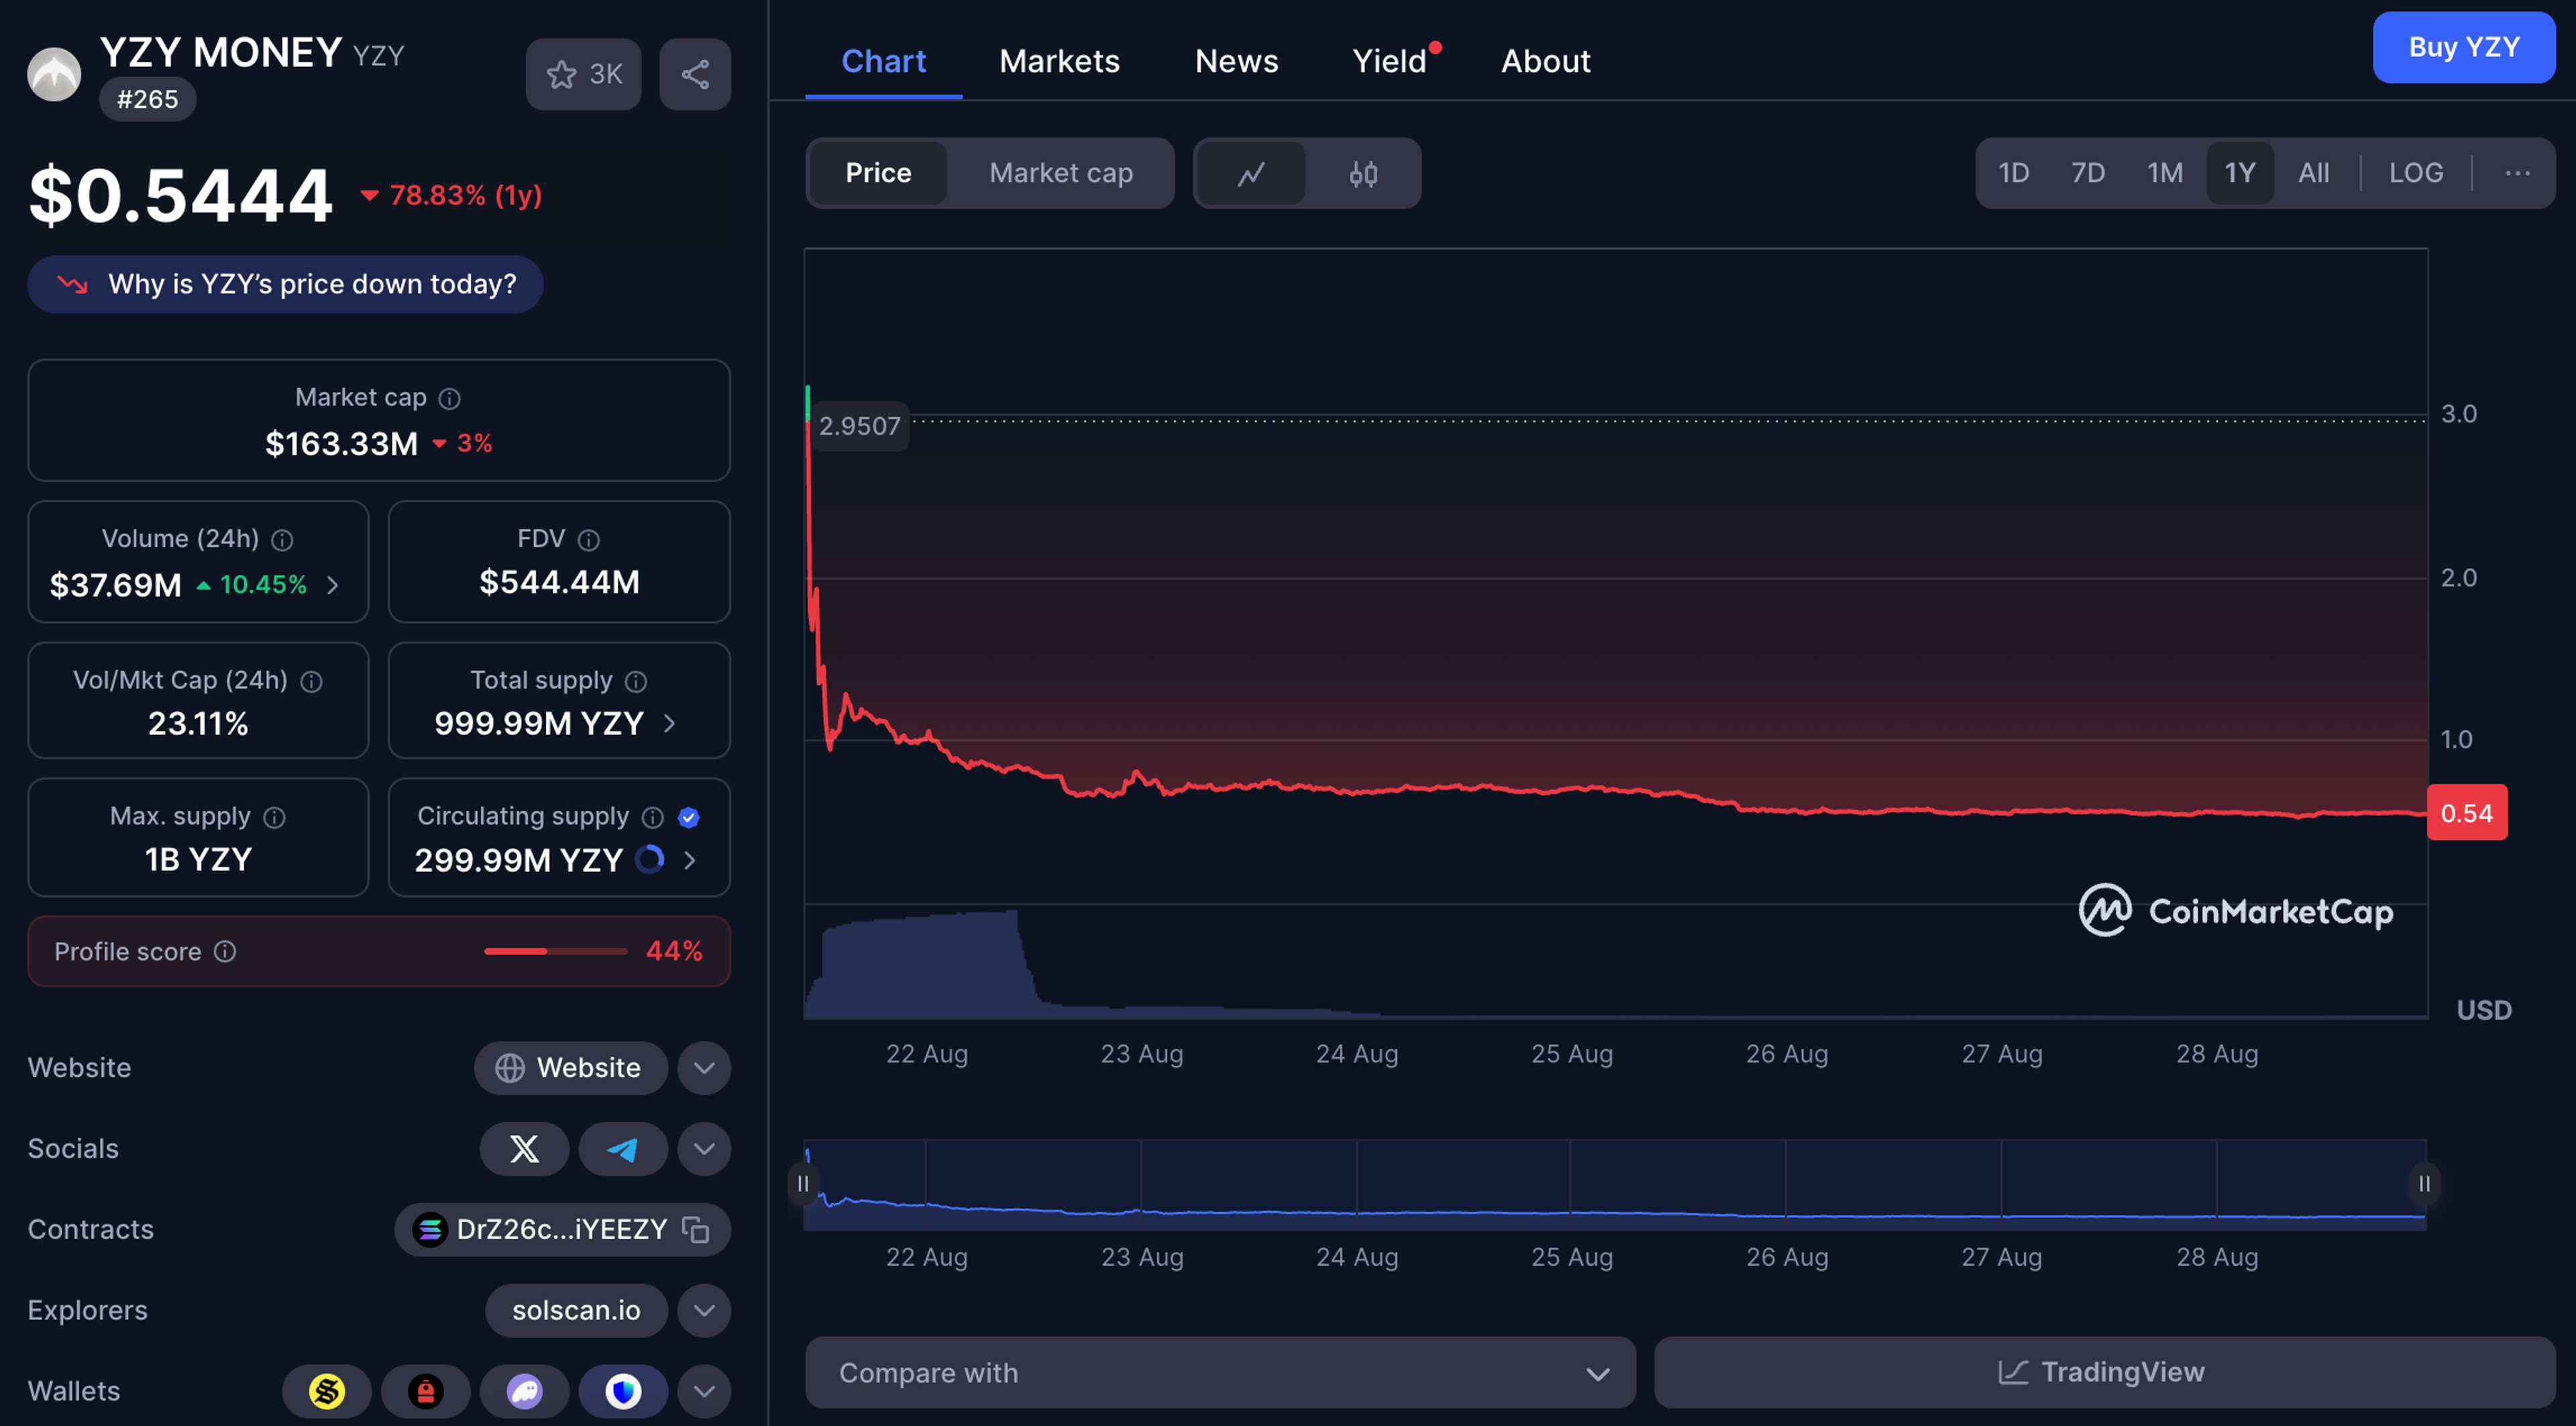Expand Volume (24h) details arrow
Screen dimensions: 2576x1426
(x=333, y=585)
